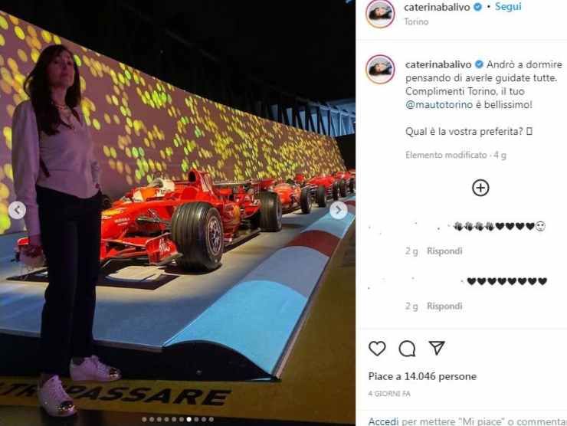Screen dimensions: 567x426
Task: Select the last carousel dot indicator
Action: pyautogui.click(x=211, y=420)
